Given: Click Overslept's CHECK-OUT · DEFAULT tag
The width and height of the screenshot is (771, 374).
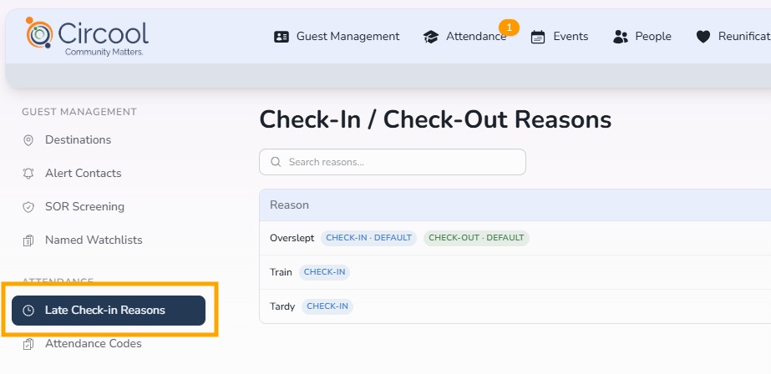Looking at the screenshot, I should [x=476, y=238].
